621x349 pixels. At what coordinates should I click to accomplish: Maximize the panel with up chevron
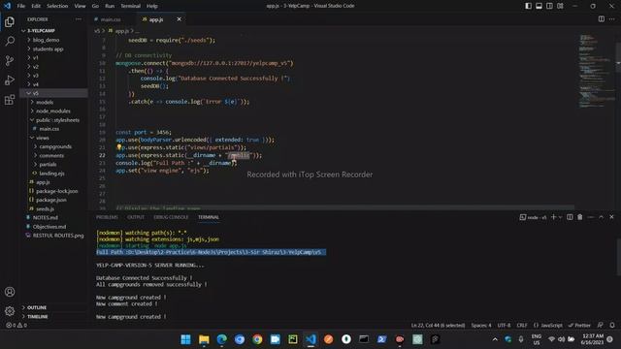pos(602,217)
